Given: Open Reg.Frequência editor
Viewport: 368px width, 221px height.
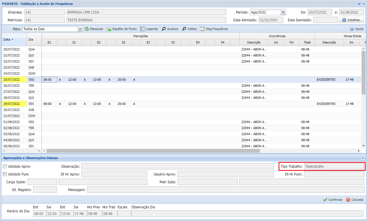Looking at the screenshot, I should 214,29.
